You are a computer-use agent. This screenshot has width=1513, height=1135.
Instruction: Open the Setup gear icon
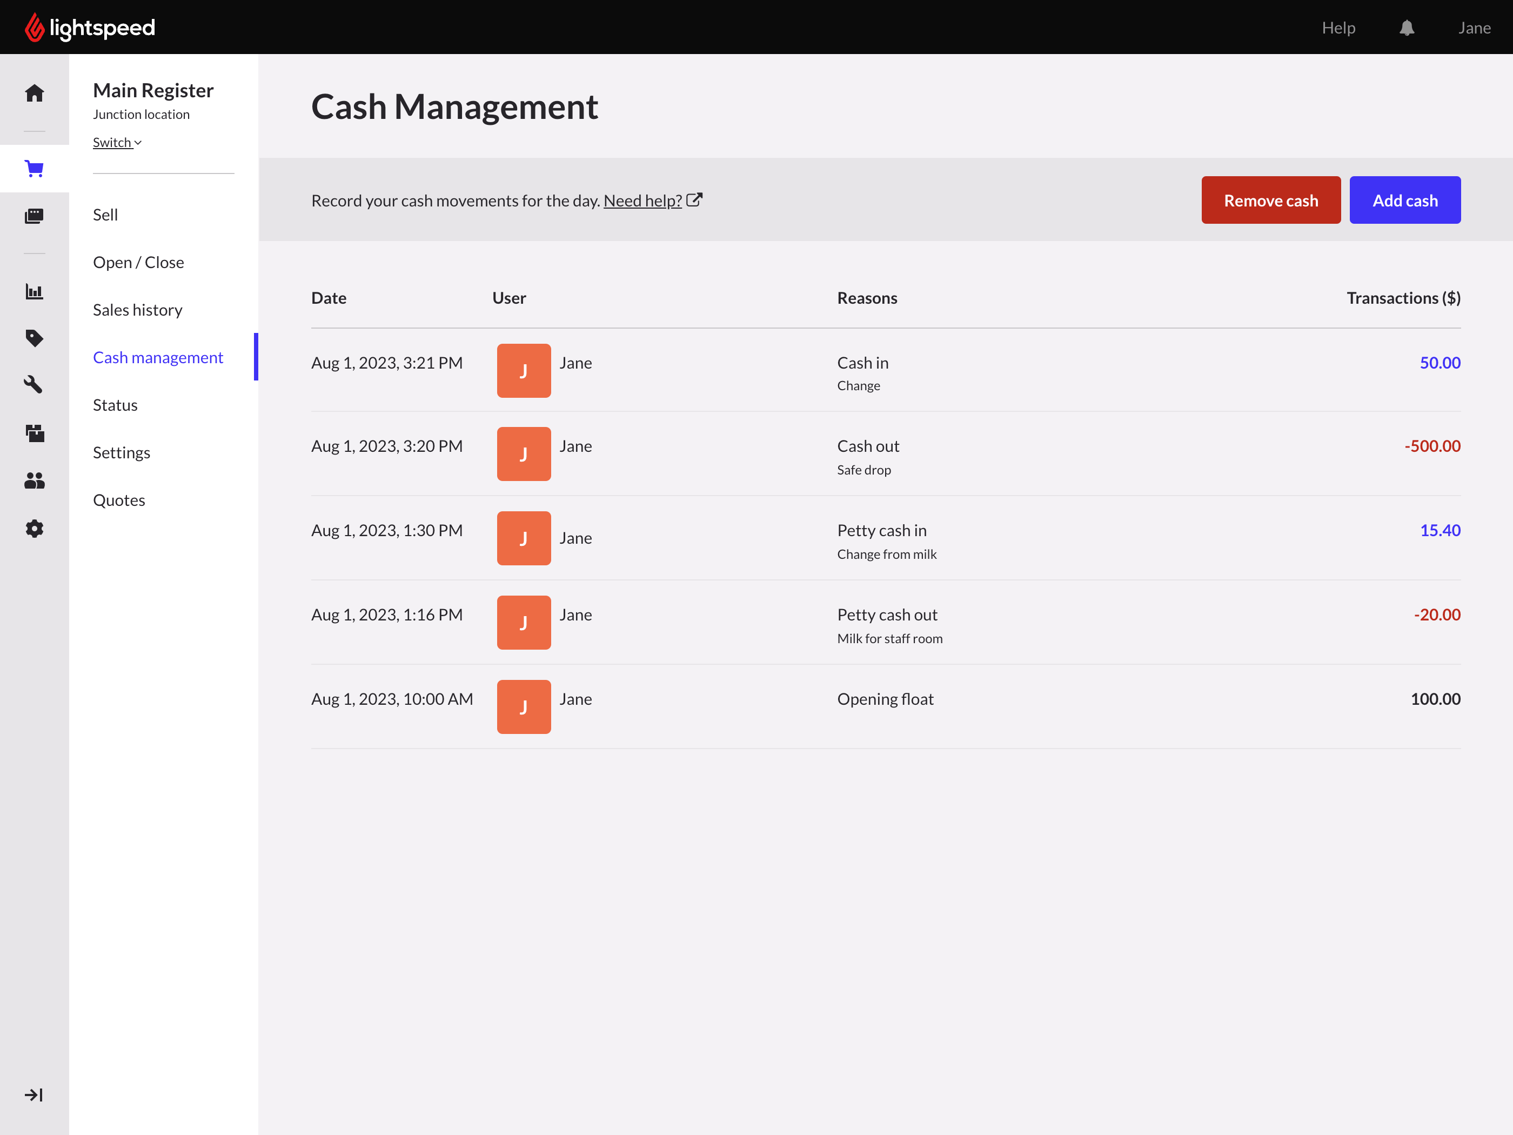coord(34,528)
